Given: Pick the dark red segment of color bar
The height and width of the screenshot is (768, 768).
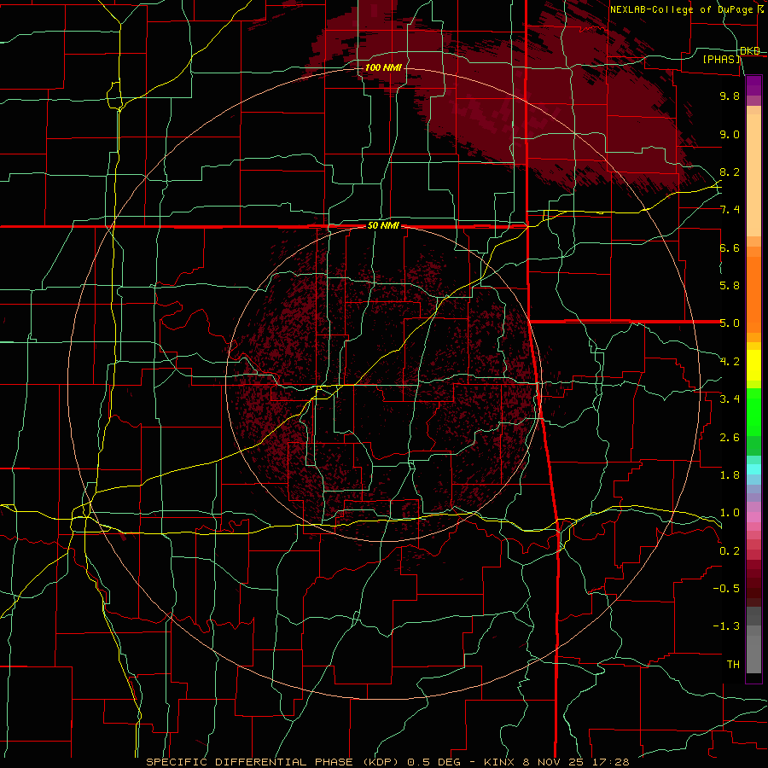Looking at the screenshot, I should pyautogui.click(x=753, y=583).
